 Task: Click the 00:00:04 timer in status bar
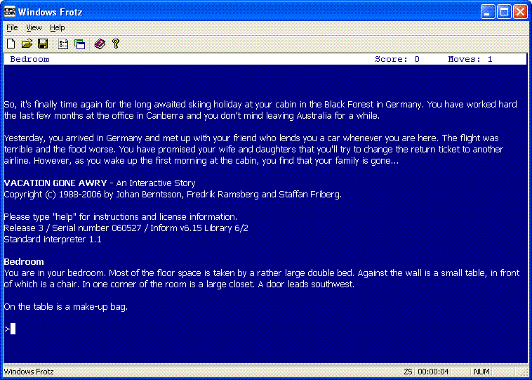point(433,372)
